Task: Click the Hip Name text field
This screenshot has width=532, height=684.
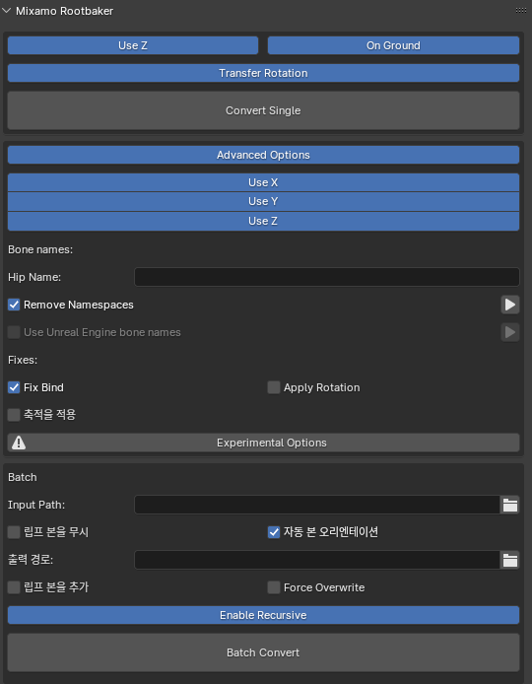Action: click(327, 277)
